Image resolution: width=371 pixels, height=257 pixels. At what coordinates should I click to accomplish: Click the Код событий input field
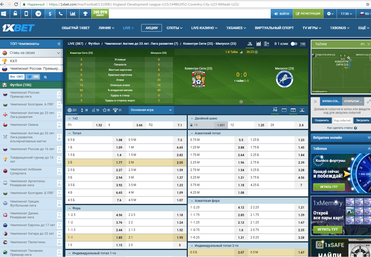[x=342, y=120]
